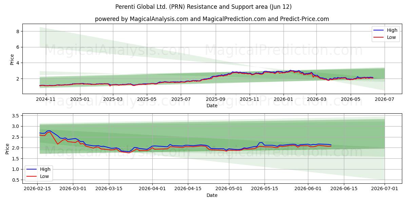Click 'High' in the bottom chart legend
The width and height of the screenshot is (407, 203).
coord(45,169)
